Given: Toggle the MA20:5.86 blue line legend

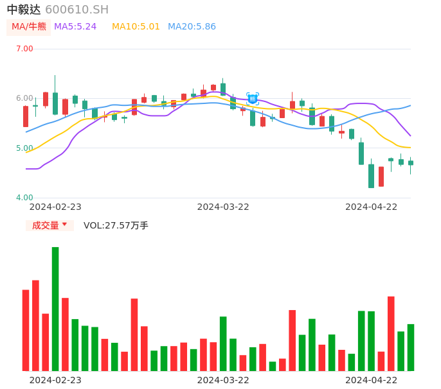Looking at the screenshot, I should 192,27.
